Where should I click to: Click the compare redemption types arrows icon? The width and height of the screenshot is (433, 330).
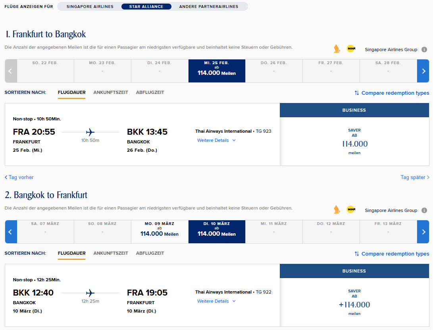point(357,93)
